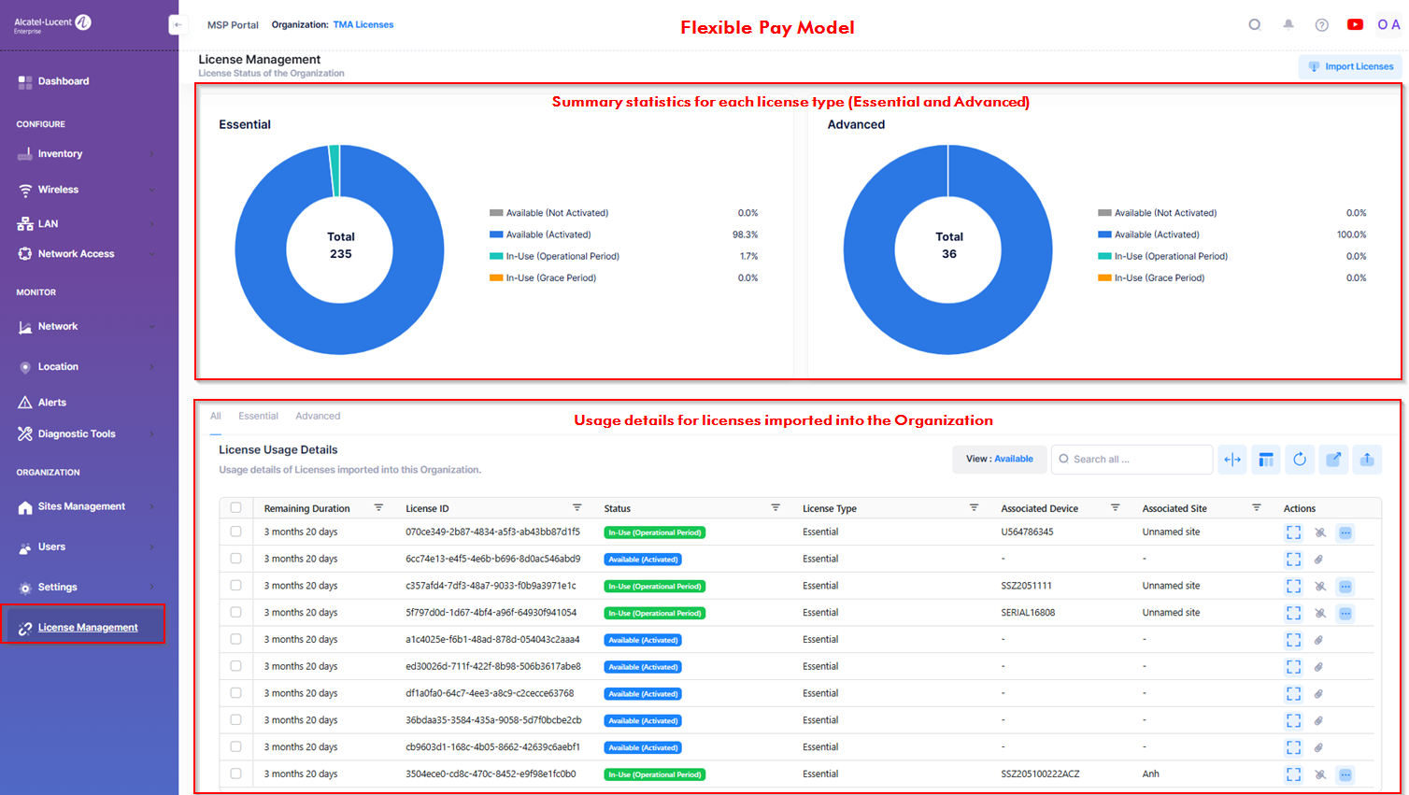Click the Import Licenses button
Screen dimensions: 1409x795
(1350, 66)
